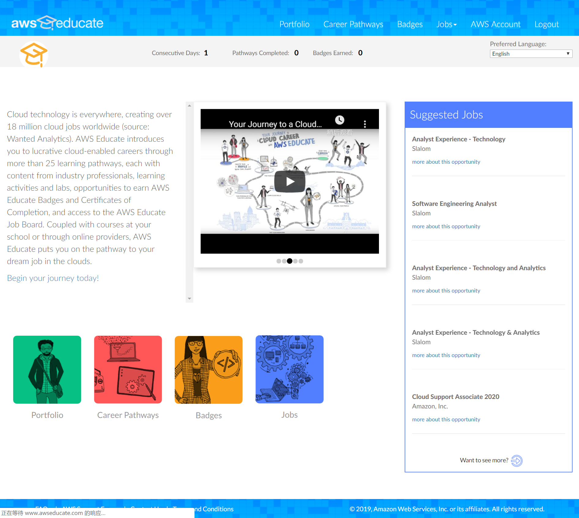Click the Software Engineering Analyst job title

click(454, 203)
